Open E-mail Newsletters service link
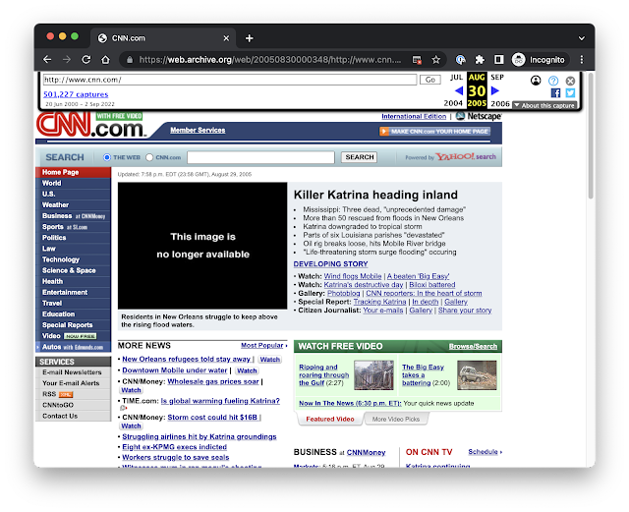Viewport: 629px width, 512px height. (73, 372)
